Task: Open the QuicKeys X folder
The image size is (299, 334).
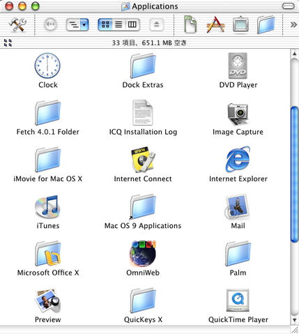Action: tap(143, 301)
